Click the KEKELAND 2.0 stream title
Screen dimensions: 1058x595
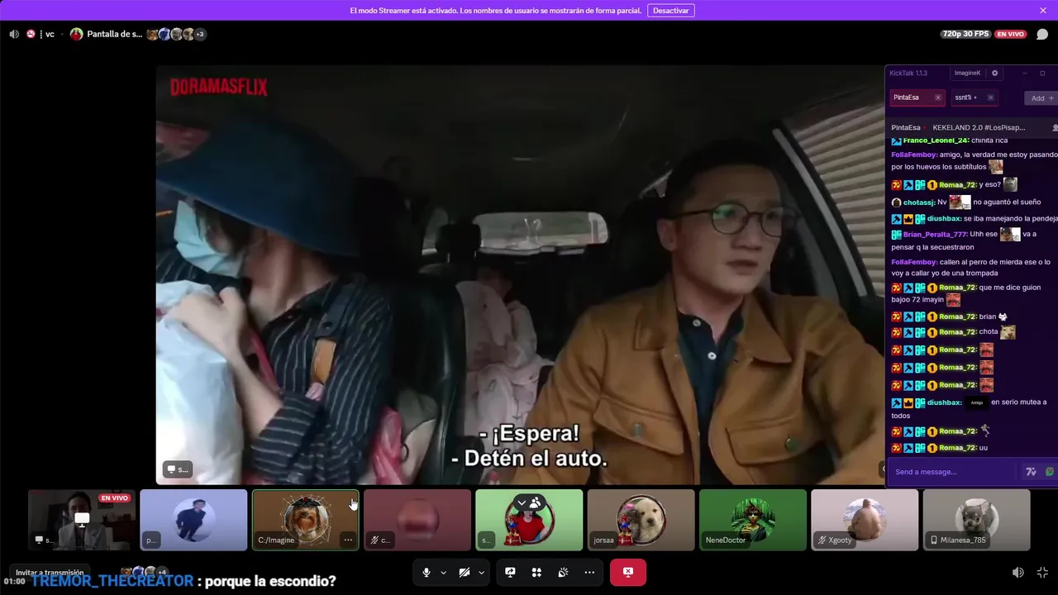tap(979, 127)
